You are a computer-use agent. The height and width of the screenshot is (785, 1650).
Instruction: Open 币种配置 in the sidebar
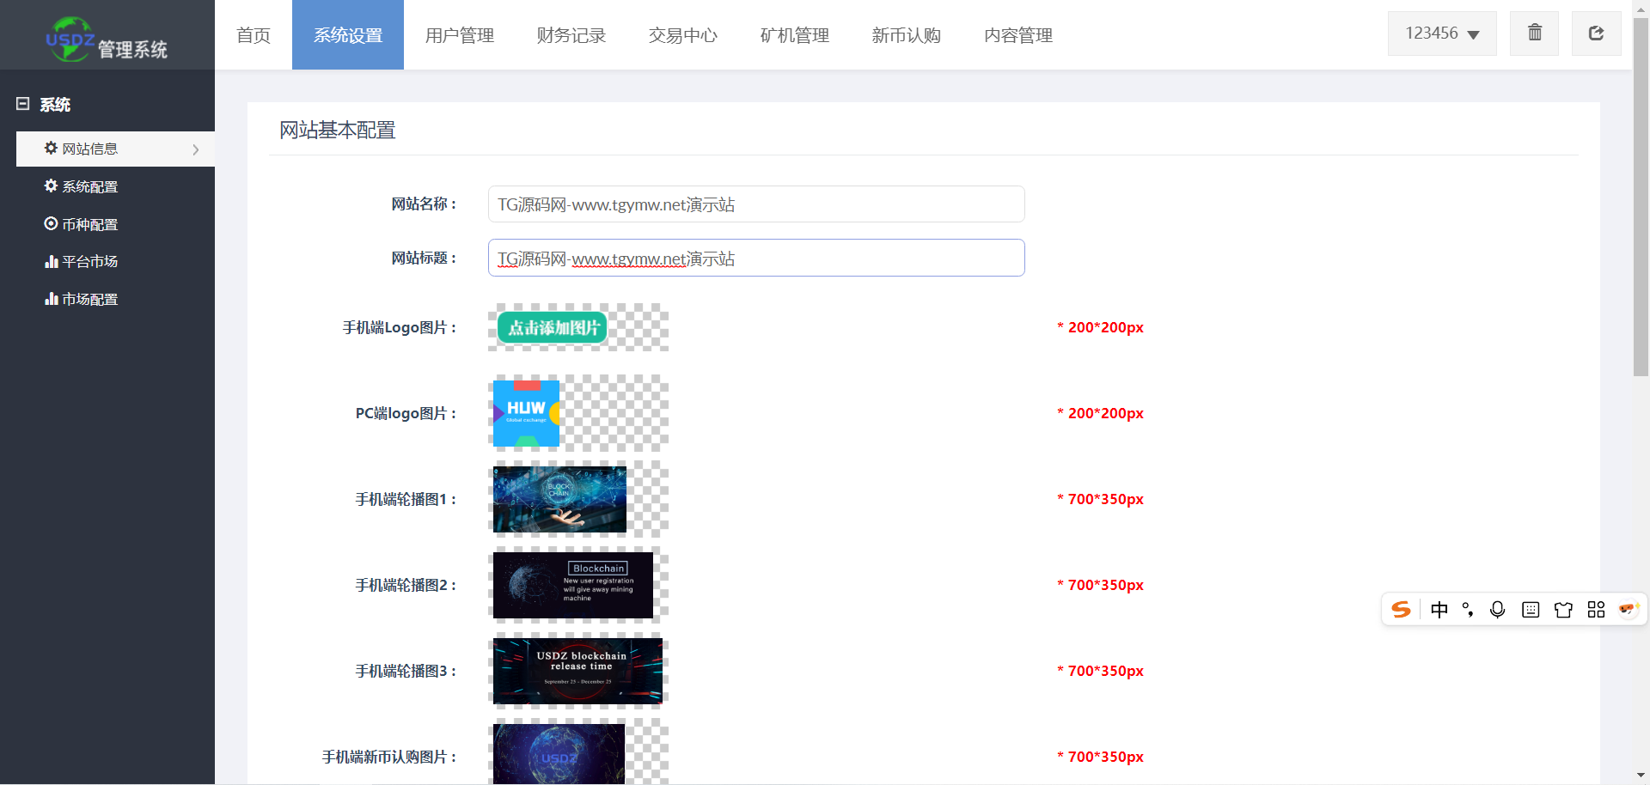coord(89,224)
